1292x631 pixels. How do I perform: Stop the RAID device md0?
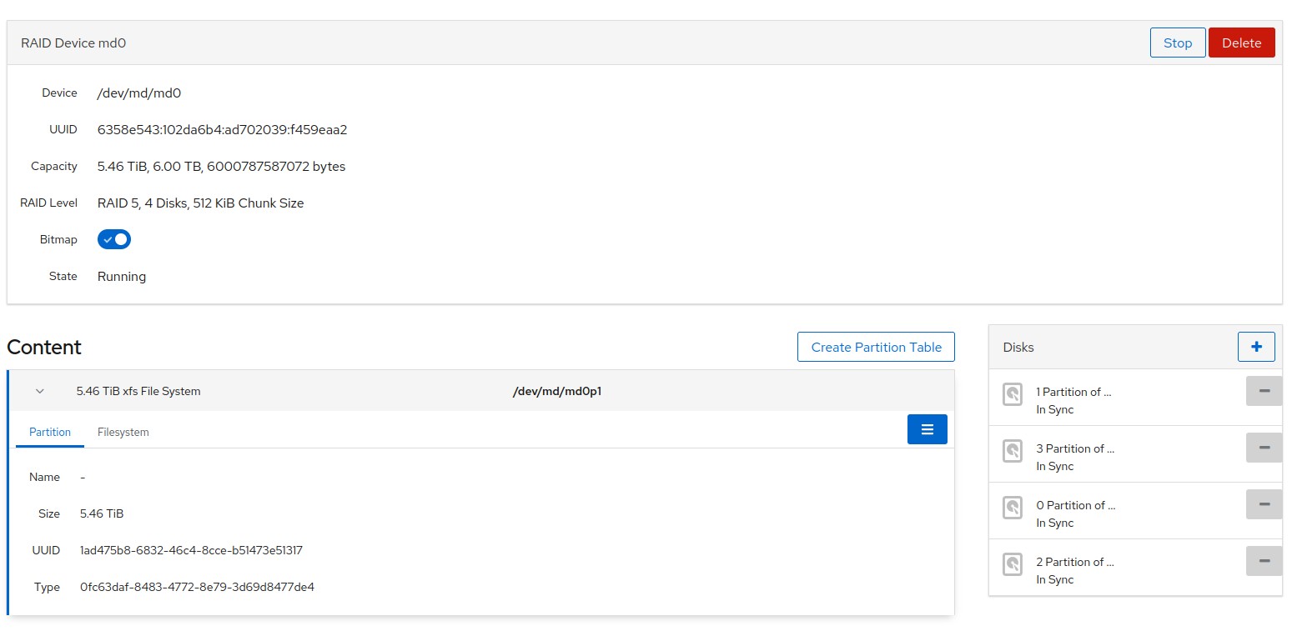[x=1177, y=43]
